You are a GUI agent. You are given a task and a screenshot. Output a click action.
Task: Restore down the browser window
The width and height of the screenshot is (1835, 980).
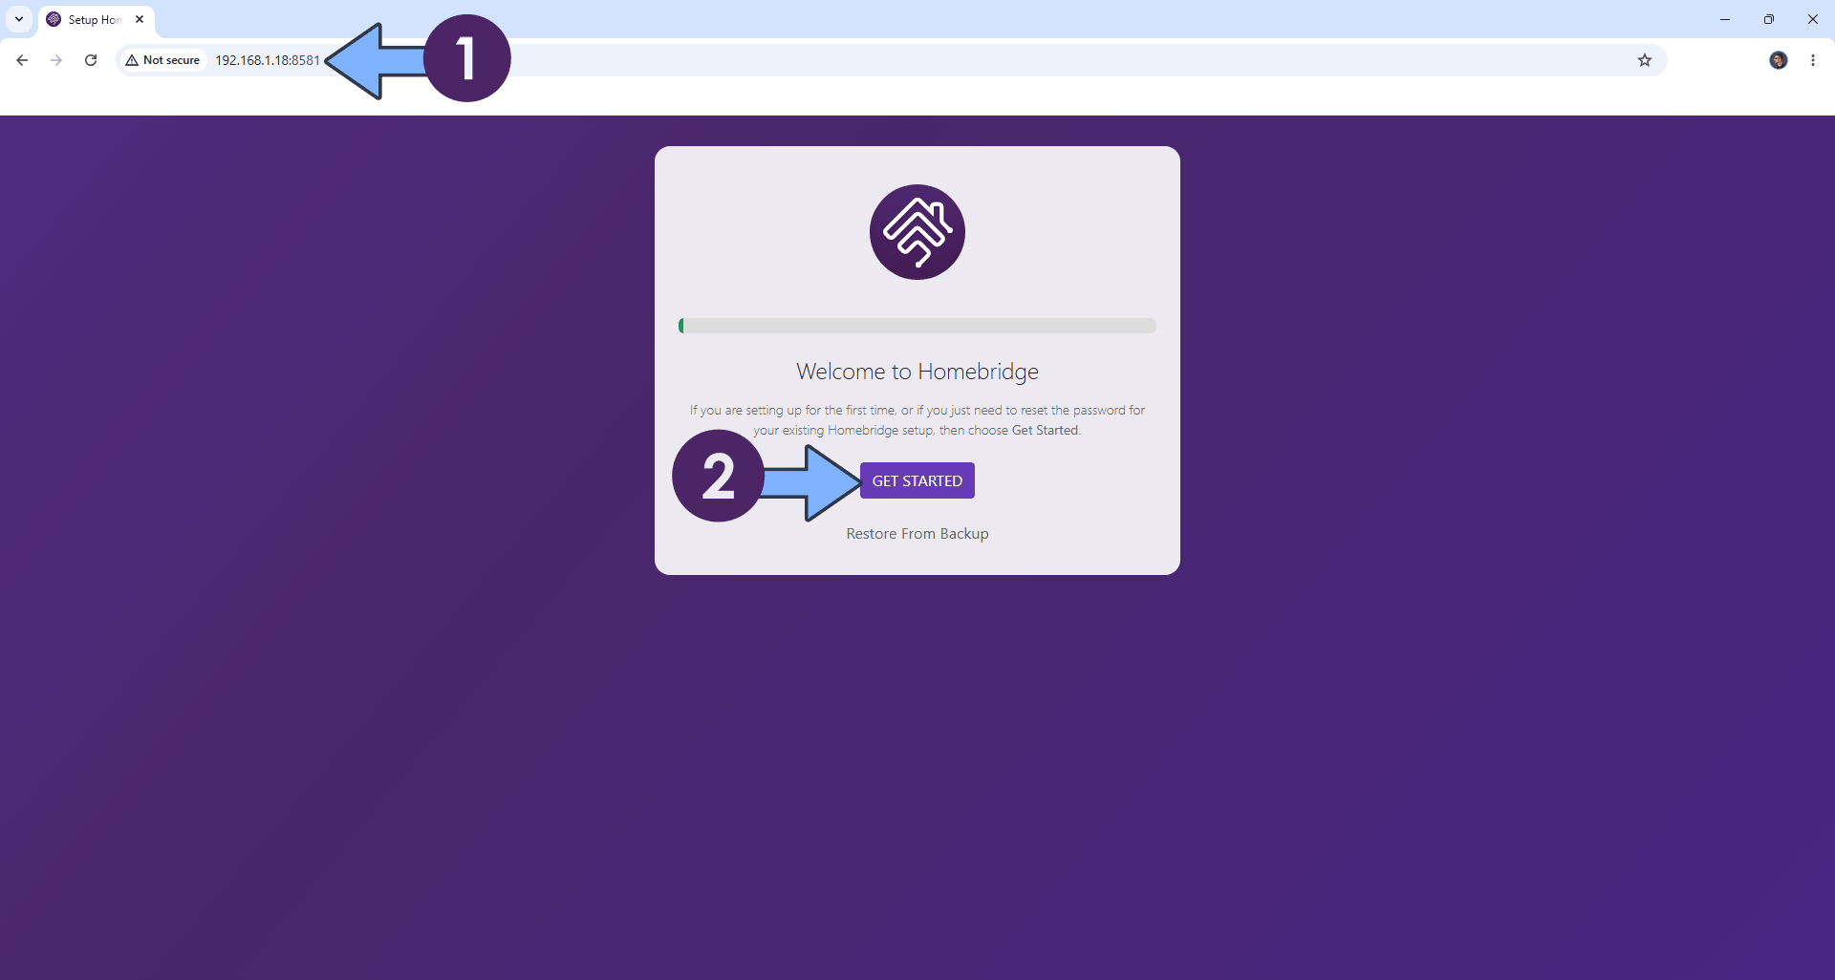click(x=1769, y=19)
